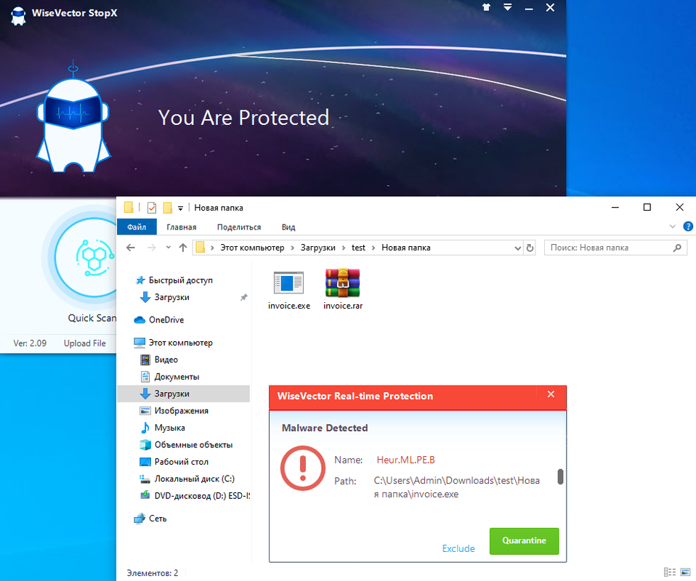Viewport: 696px width, 581px height.
Task: Open Видео folder in navigation pane
Action: (x=166, y=359)
